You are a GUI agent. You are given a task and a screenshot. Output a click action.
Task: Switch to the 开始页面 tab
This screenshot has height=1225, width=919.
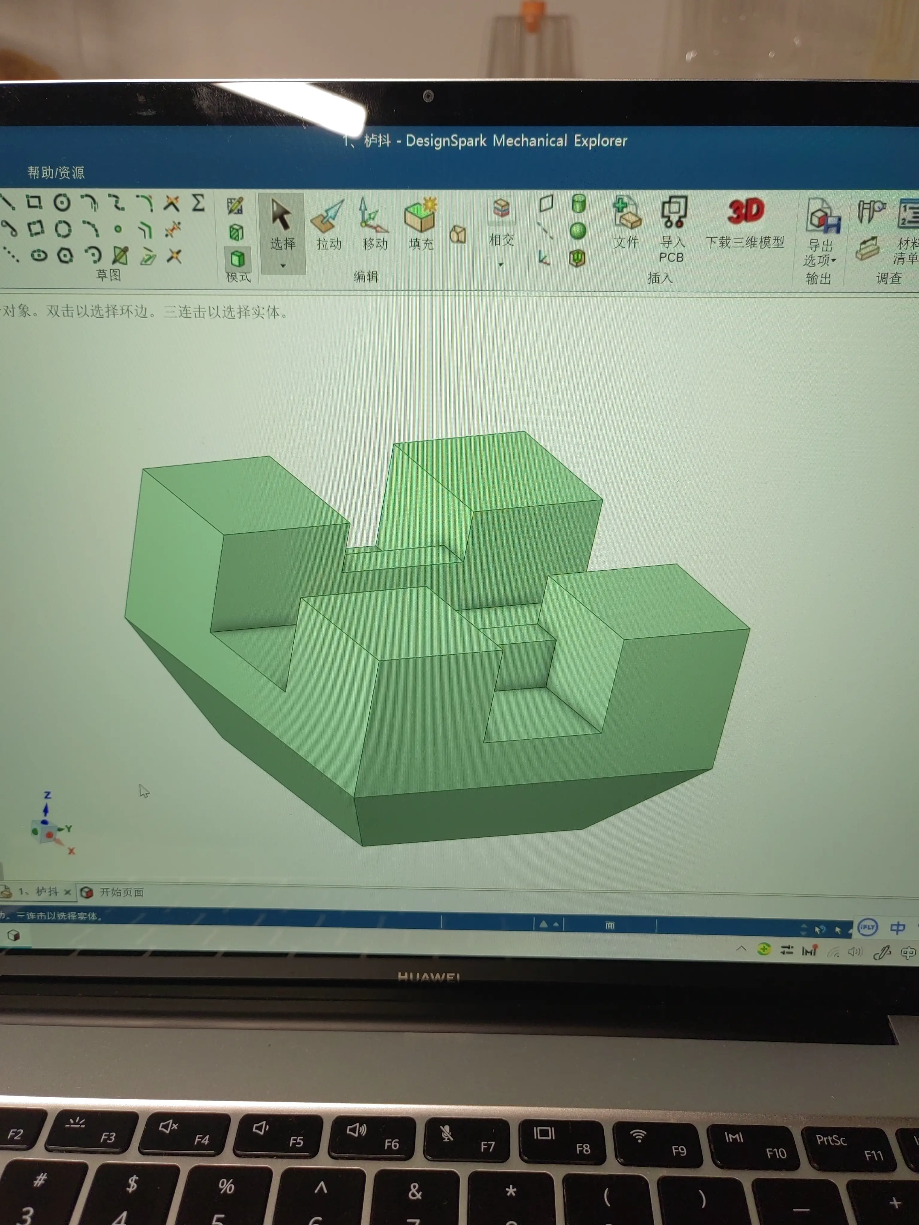pos(121,892)
